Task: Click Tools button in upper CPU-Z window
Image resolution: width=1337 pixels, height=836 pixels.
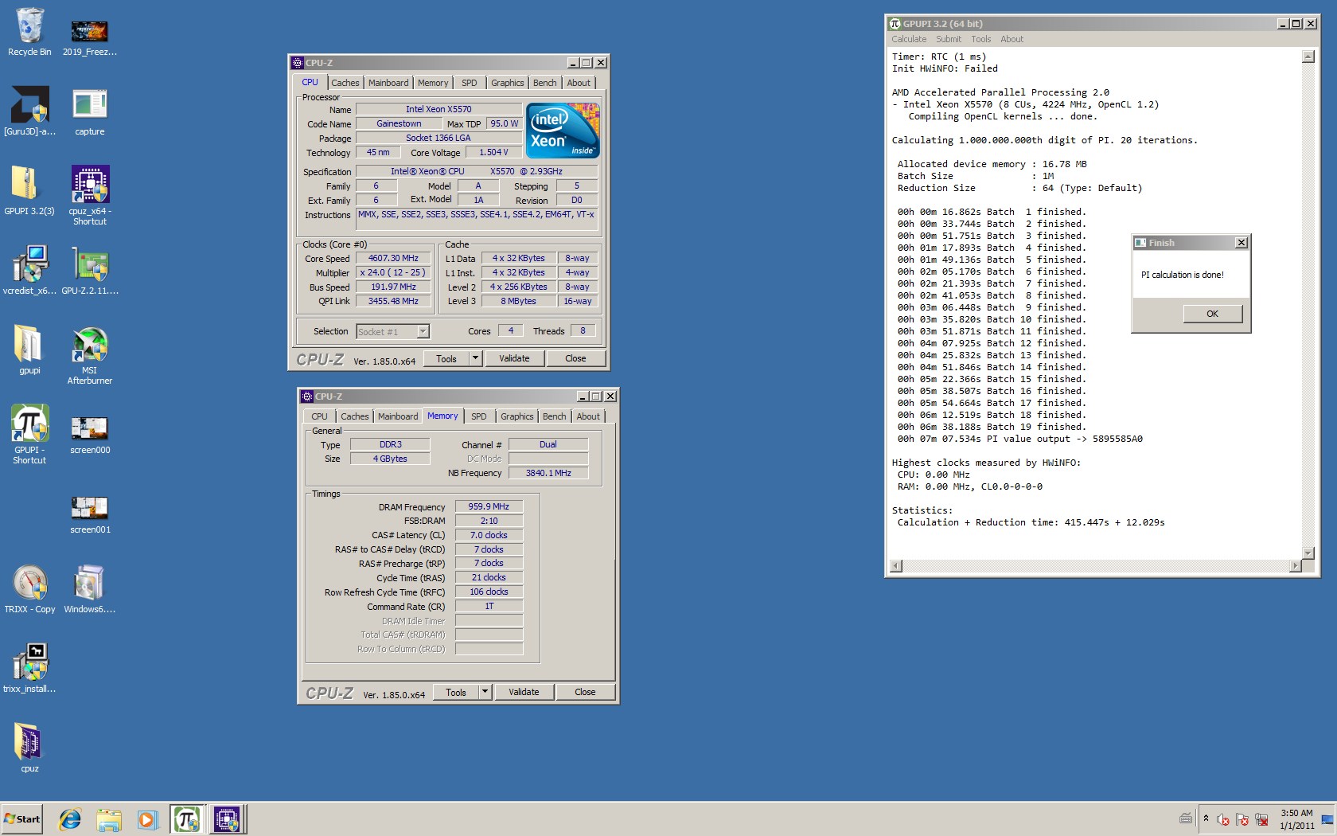Action: 446,358
